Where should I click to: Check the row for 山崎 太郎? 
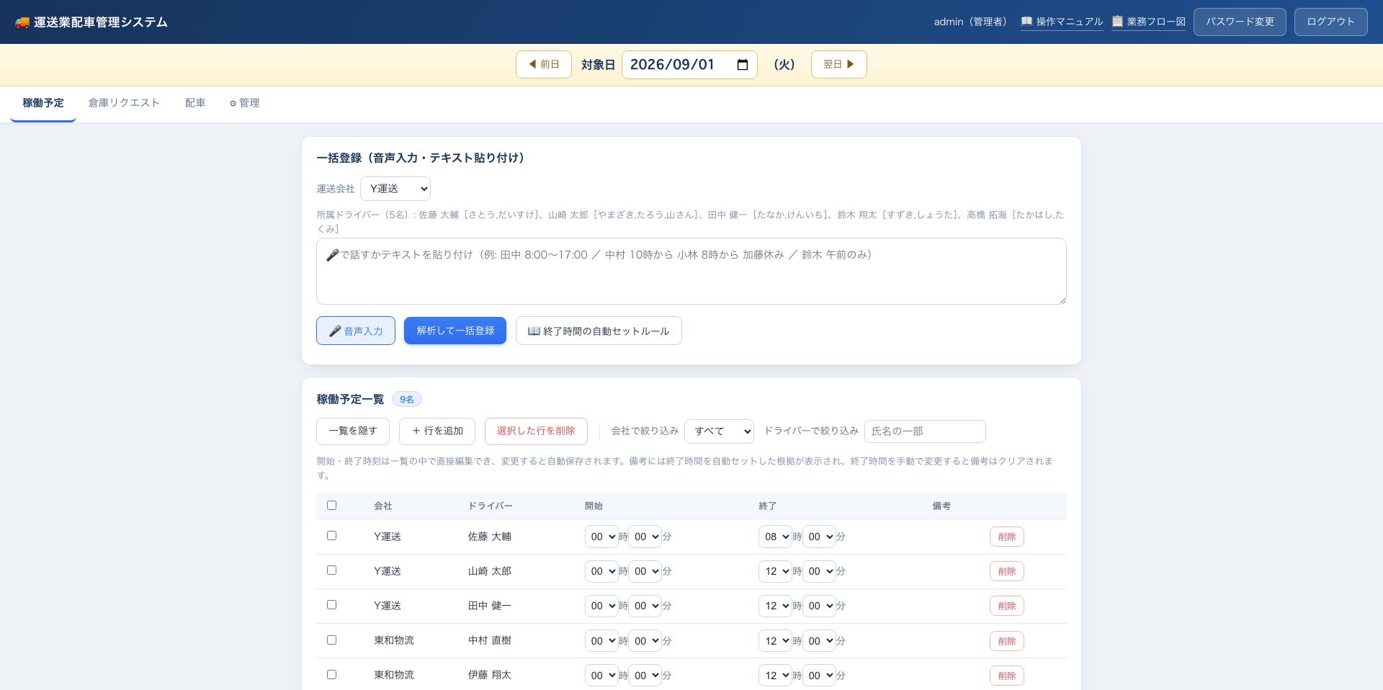[331, 570]
